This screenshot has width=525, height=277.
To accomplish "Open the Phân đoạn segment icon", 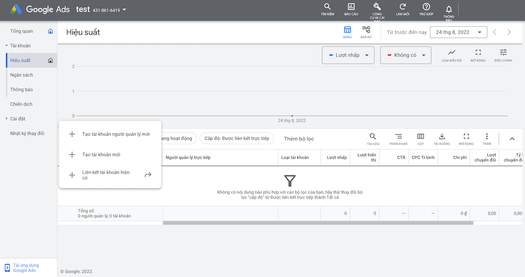I will 398,138.
